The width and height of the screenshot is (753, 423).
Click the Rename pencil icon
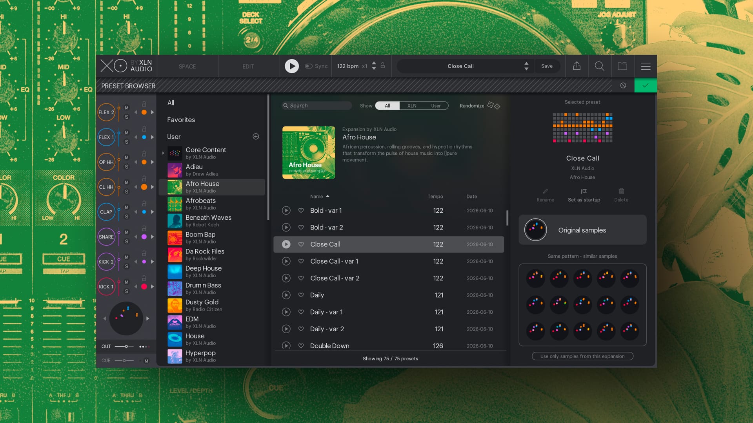tap(545, 192)
